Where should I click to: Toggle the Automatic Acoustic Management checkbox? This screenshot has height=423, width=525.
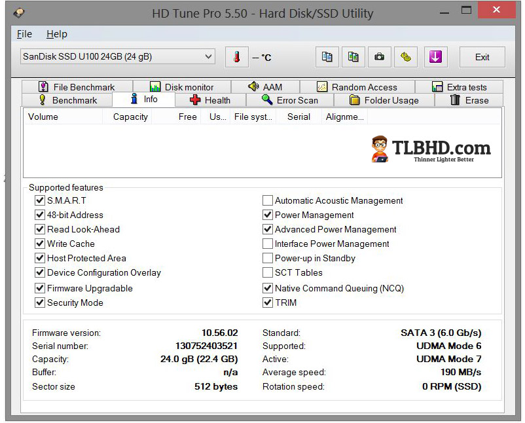tap(267, 200)
